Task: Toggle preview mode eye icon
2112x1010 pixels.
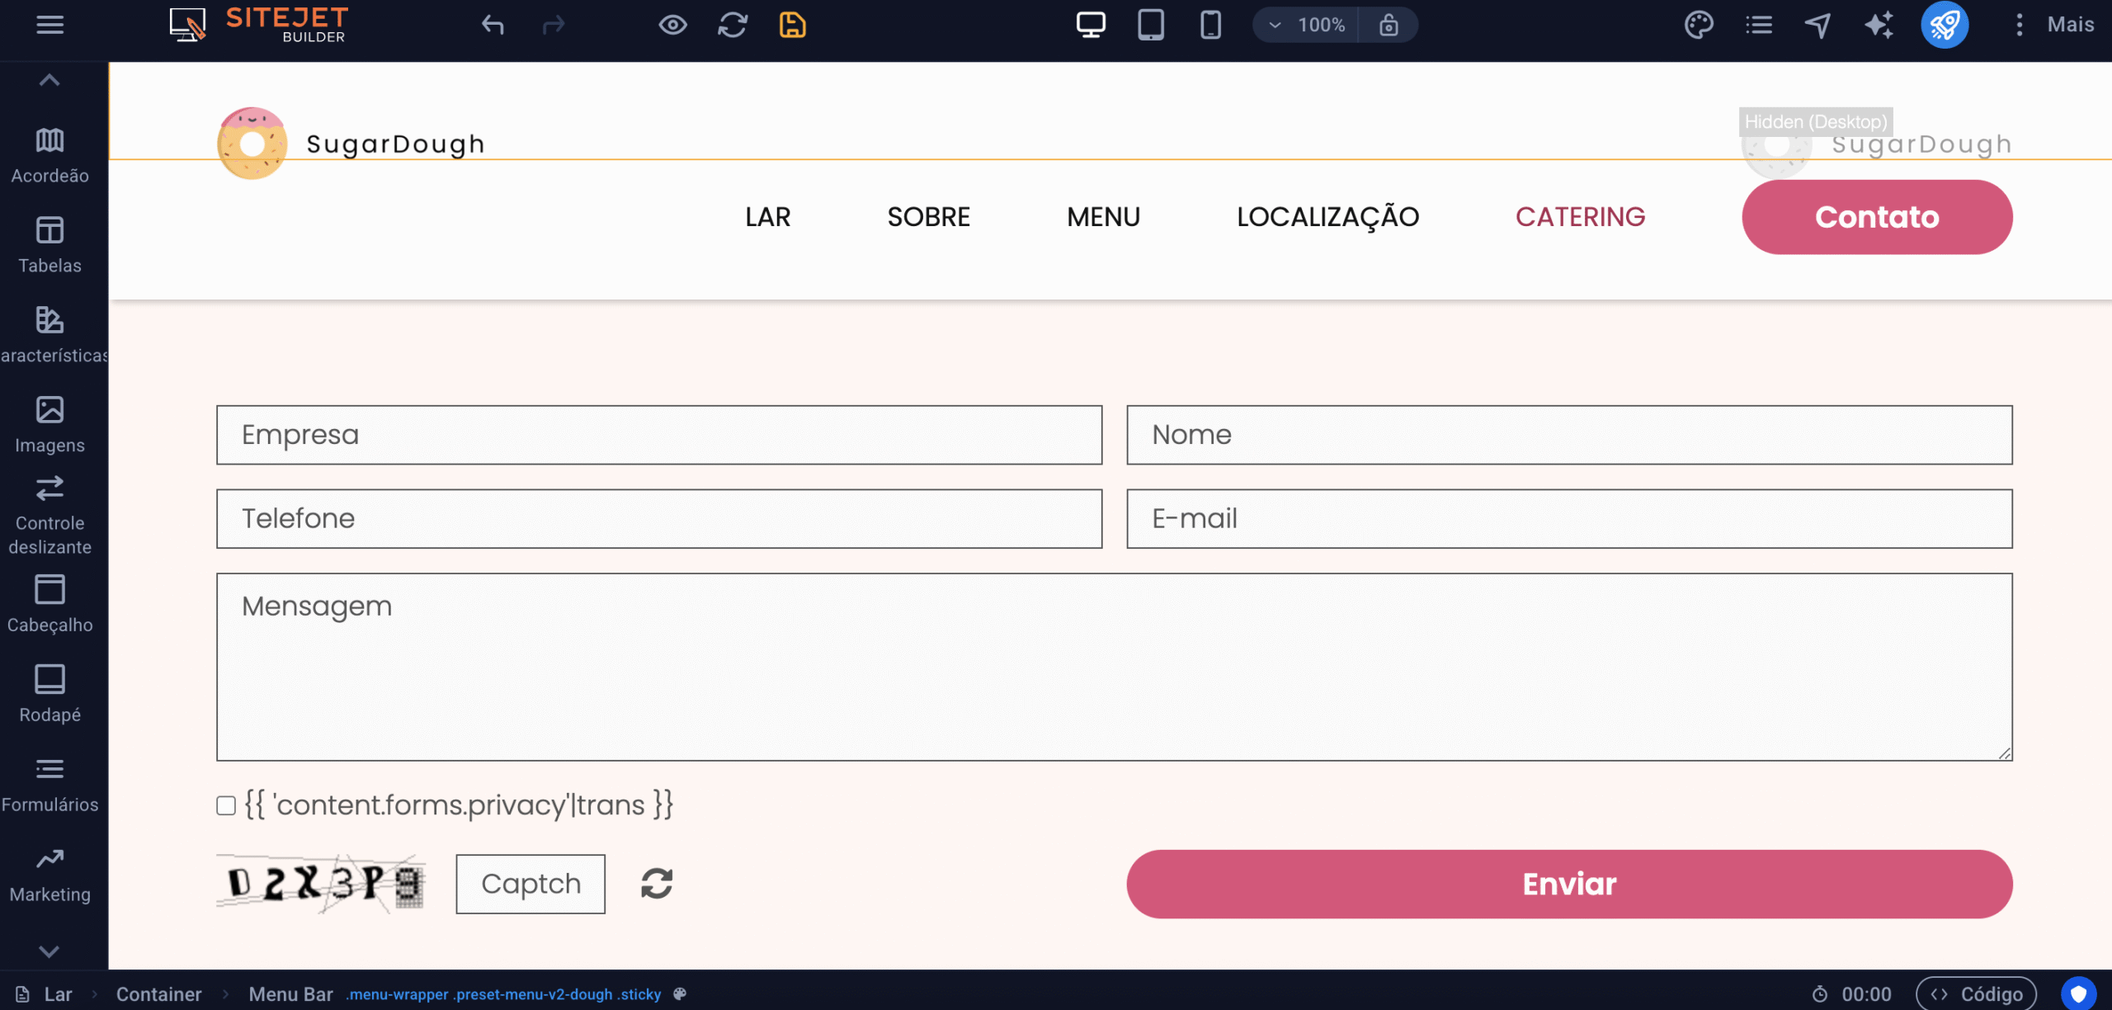Action: coord(672,25)
